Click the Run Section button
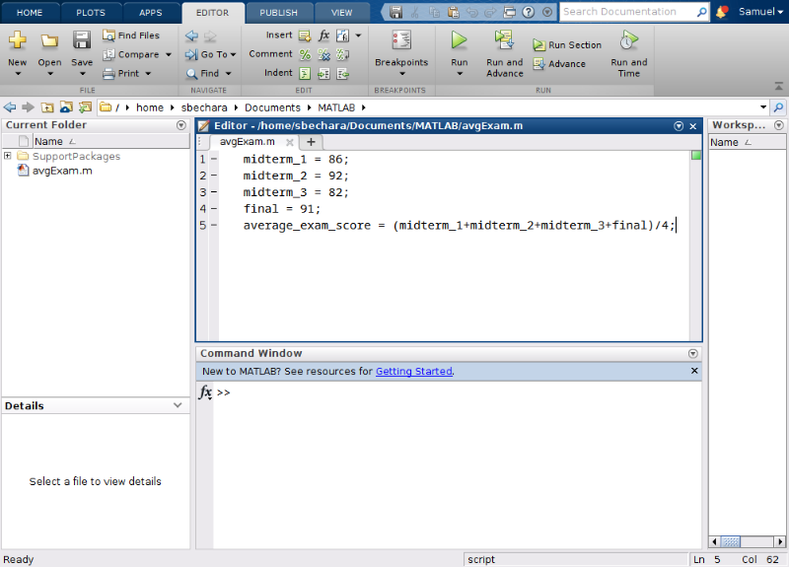789x567 pixels. [x=567, y=45]
